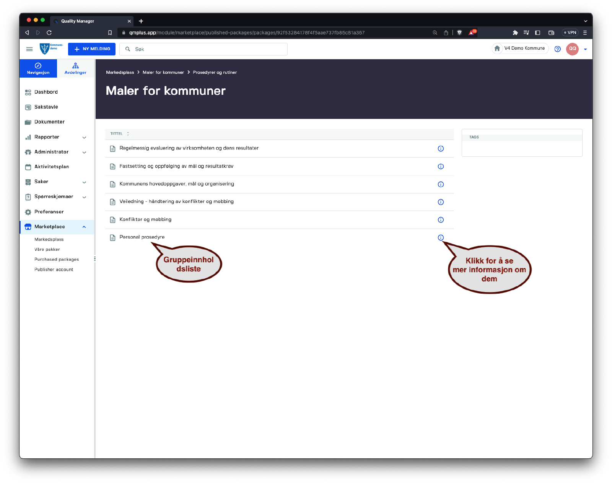Click info icon for Personal prosedyre row
This screenshot has width=612, height=484.
tap(441, 237)
